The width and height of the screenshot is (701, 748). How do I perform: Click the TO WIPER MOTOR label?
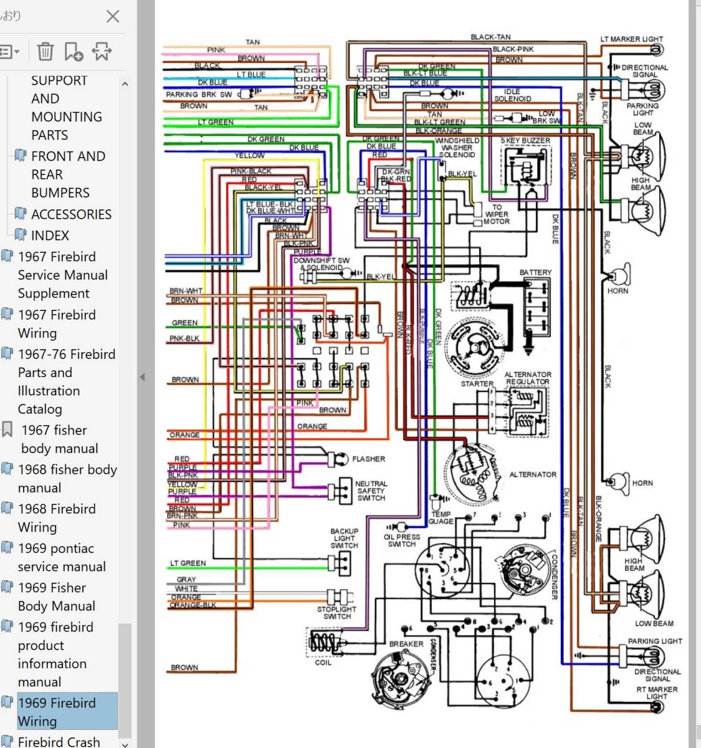(497, 214)
